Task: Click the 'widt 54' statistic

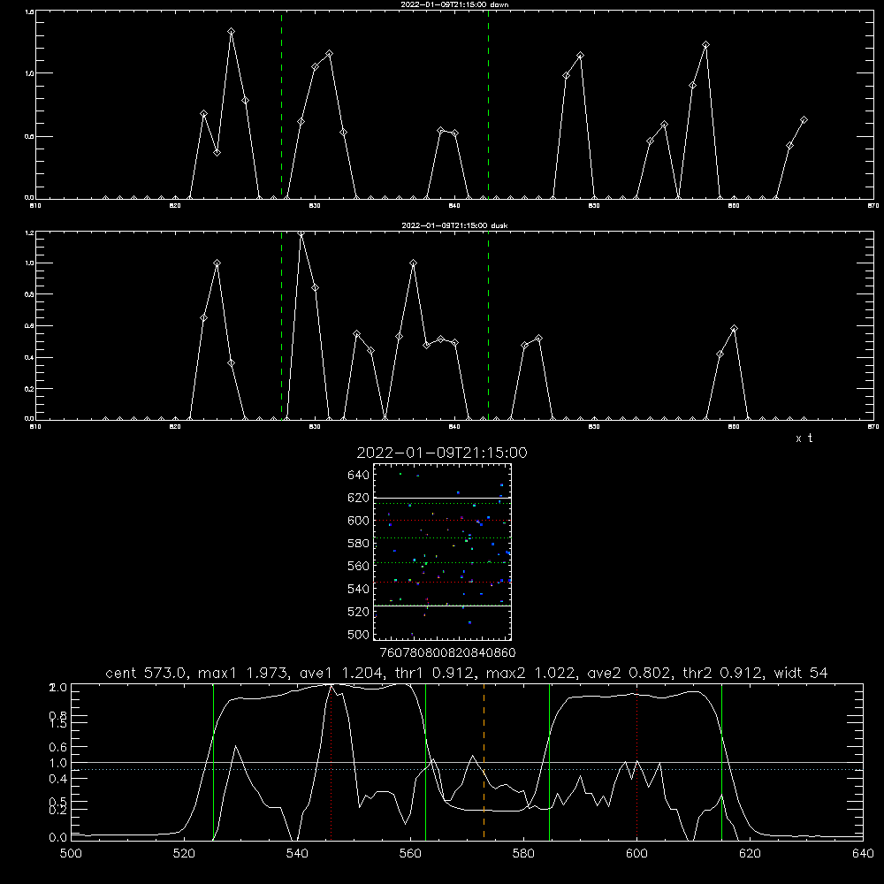Action: click(x=801, y=673)
